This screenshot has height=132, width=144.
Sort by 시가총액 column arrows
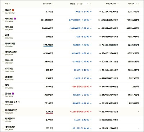click(139, 4)
